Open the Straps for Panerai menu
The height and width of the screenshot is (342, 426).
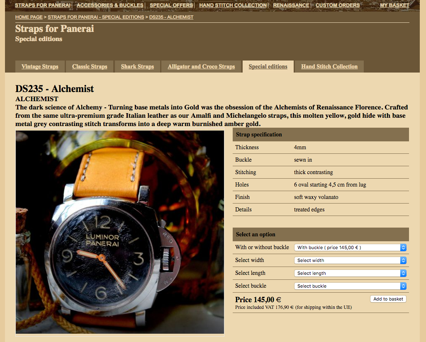click(43, 5)
